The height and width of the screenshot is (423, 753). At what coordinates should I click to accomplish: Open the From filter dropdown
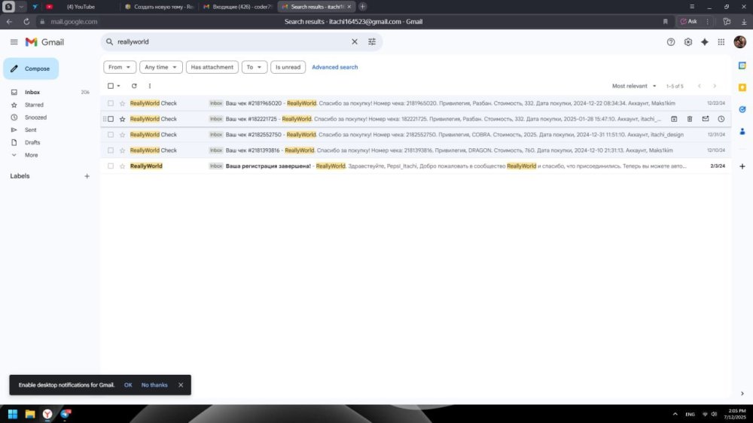pos(120,67)
